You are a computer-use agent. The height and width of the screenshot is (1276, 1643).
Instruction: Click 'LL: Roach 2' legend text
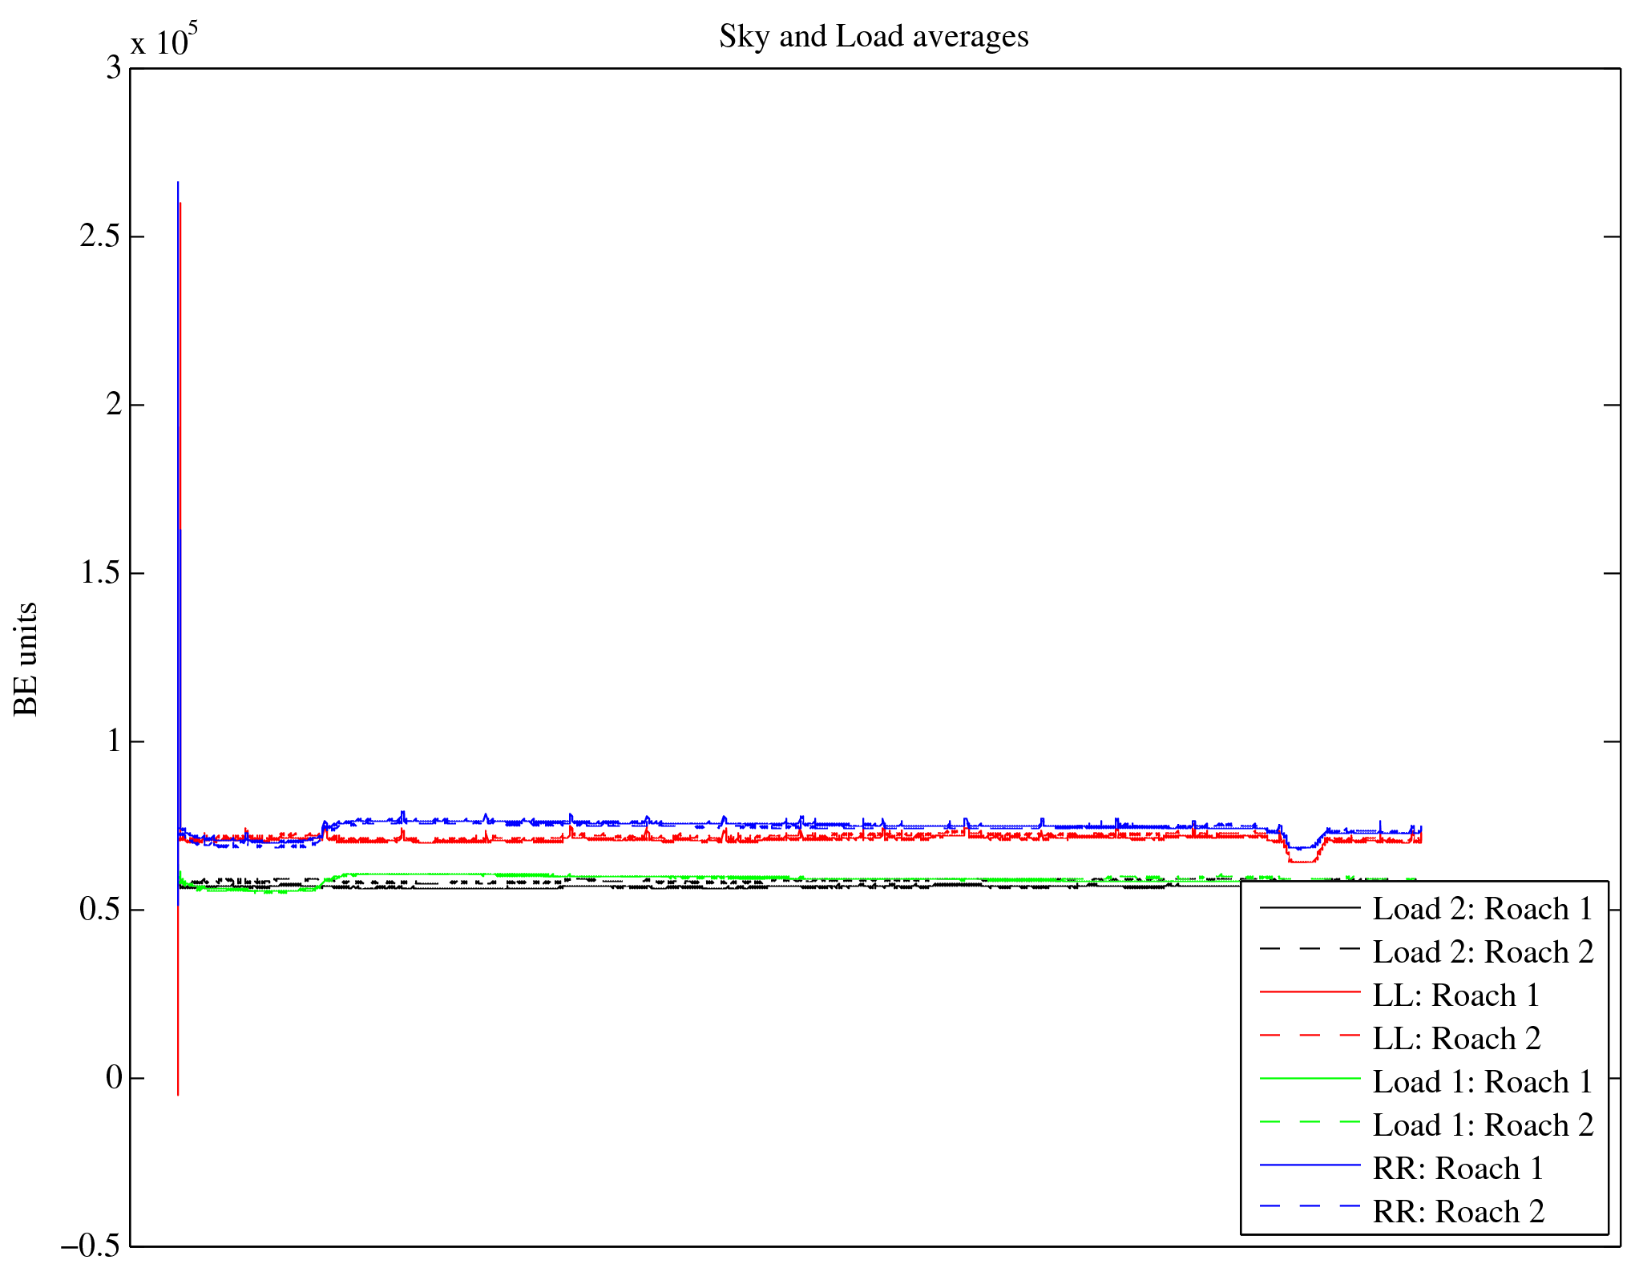point(1456,1039)
